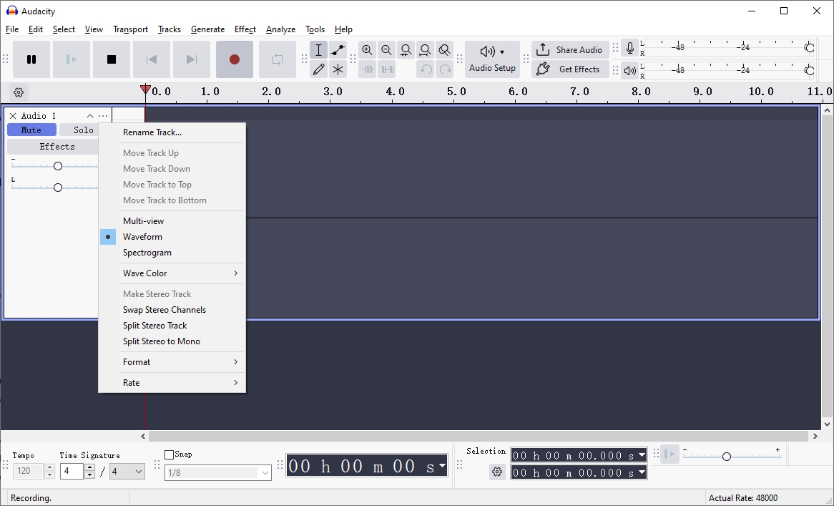
Task: Open the Audio Setup dropdown
Action: [x=492, y=59]
